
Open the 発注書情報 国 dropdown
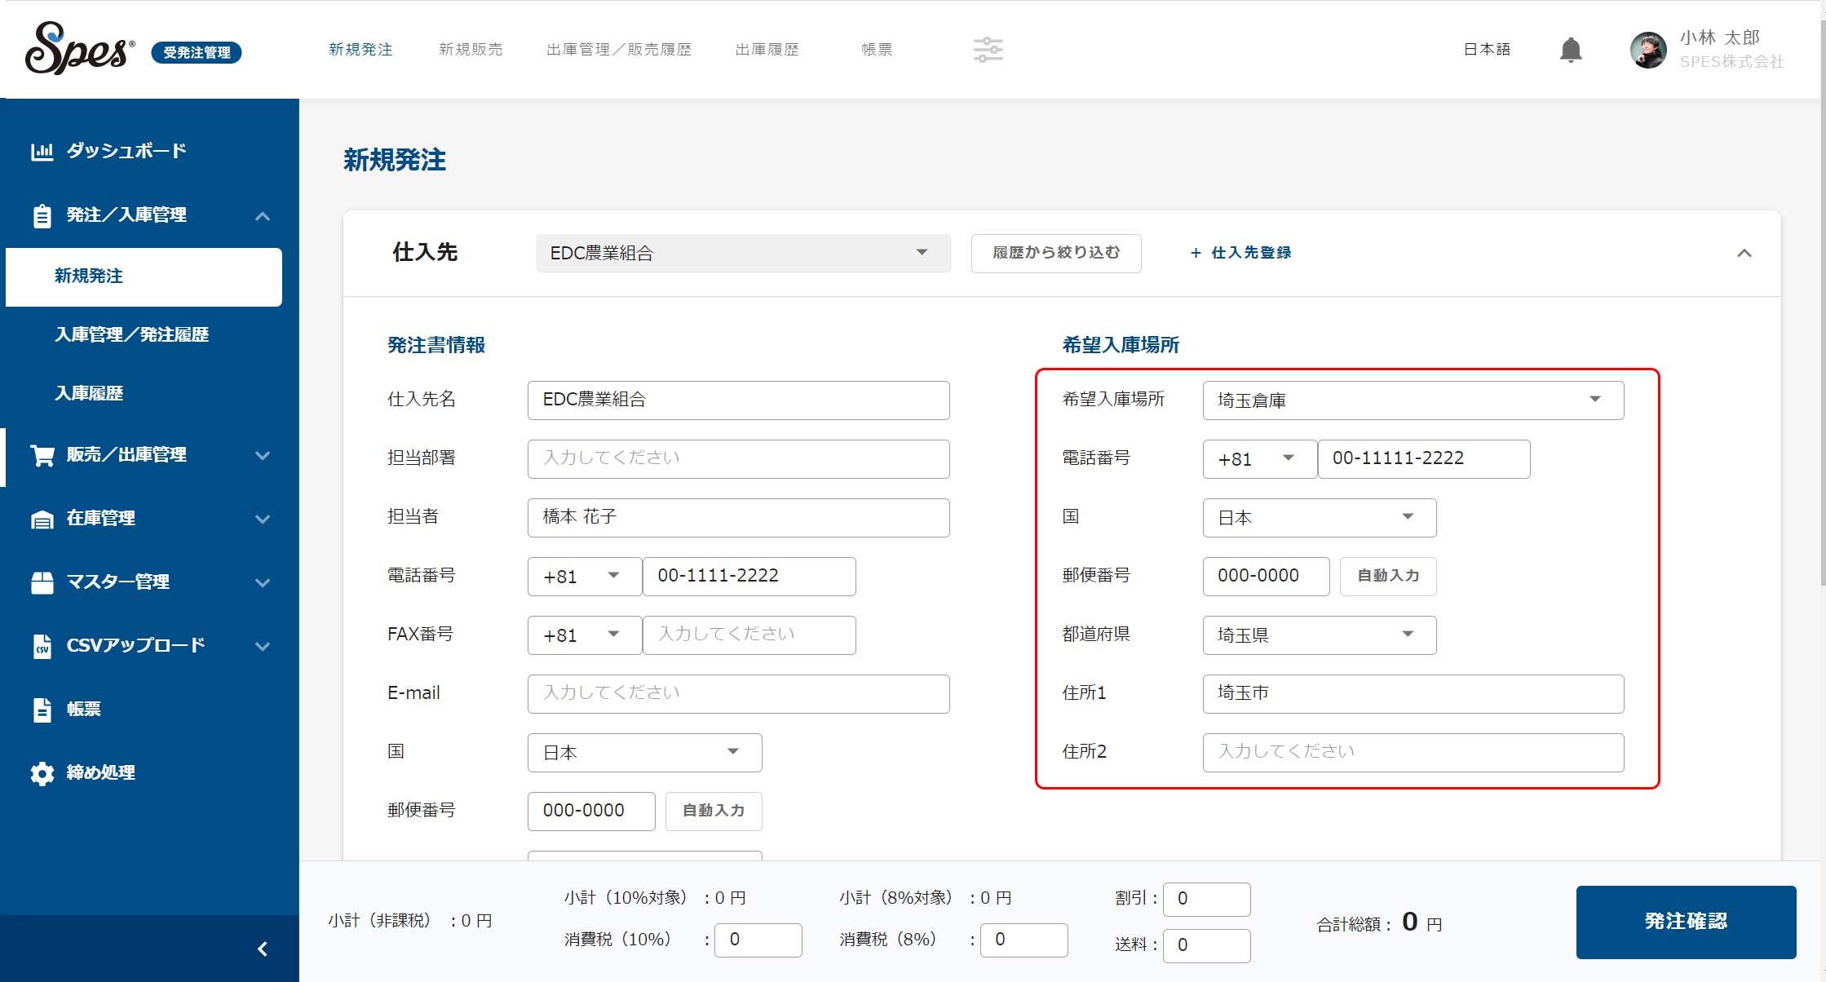coord(644,753)
